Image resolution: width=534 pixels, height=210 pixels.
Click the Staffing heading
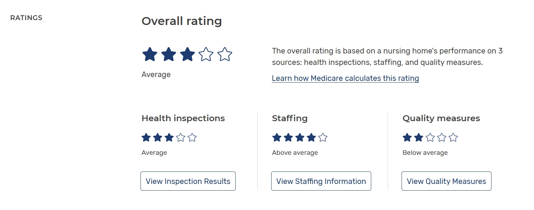pos(290,118)
